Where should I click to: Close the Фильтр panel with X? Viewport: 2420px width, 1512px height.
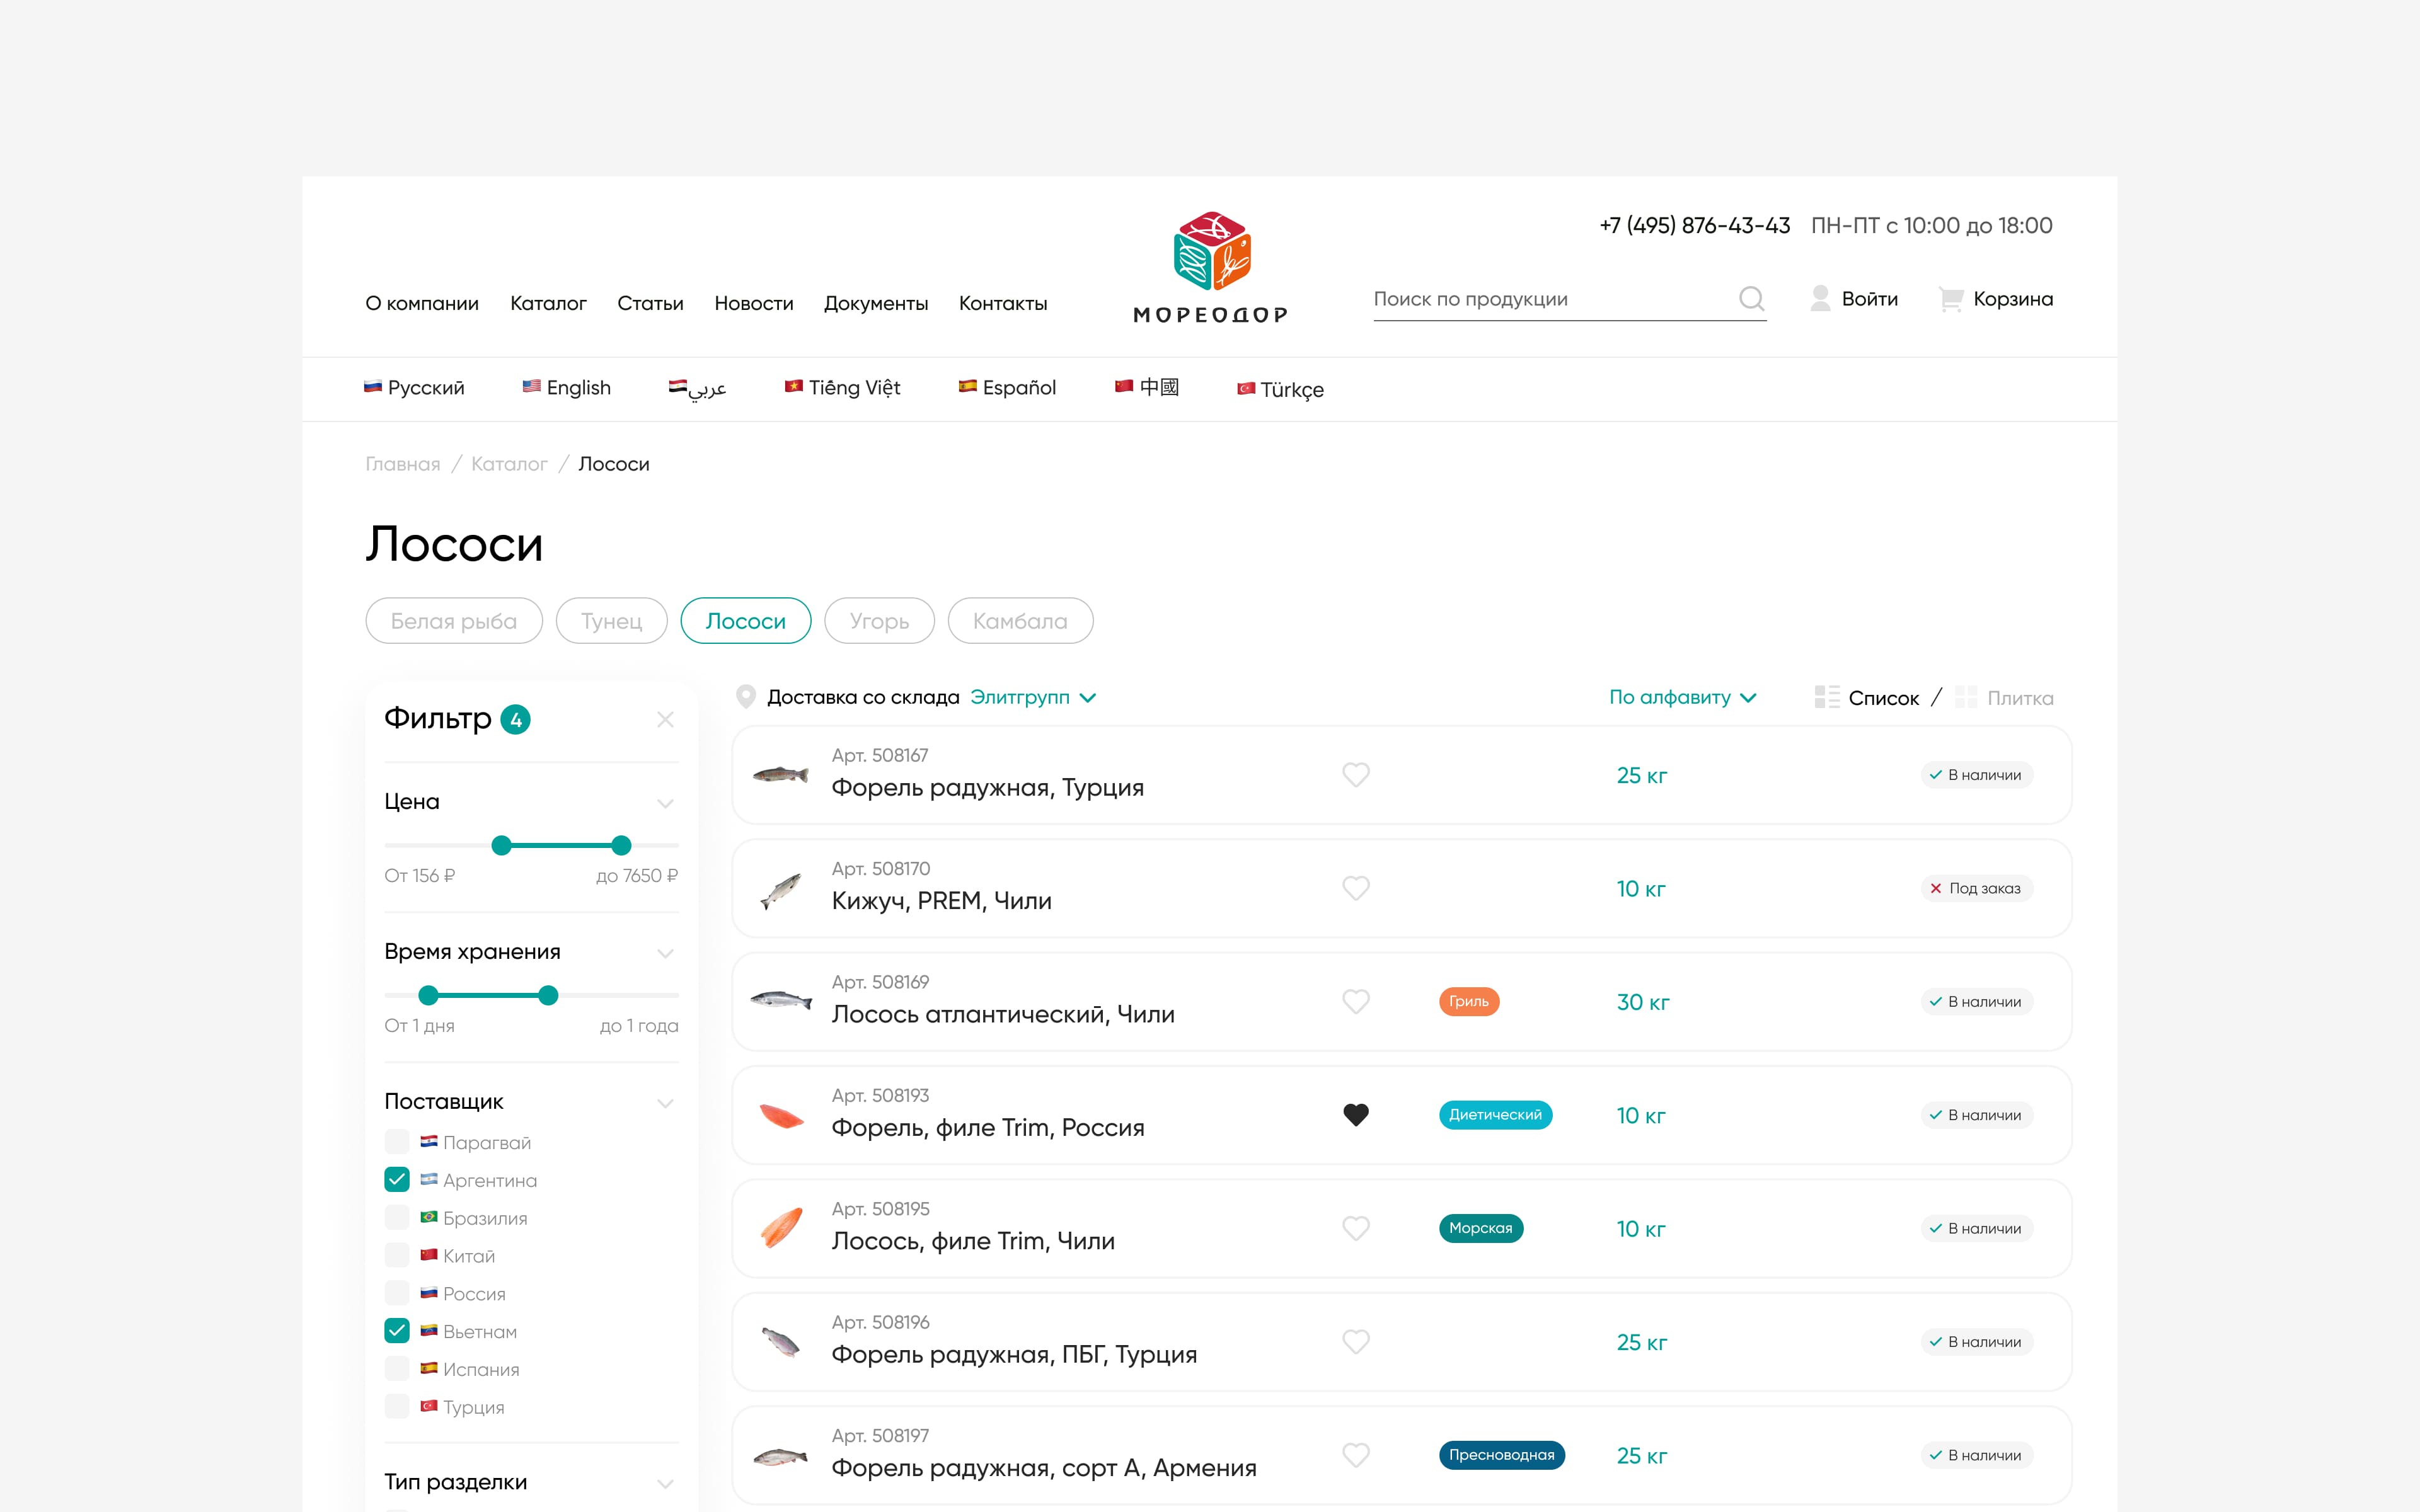pyautogui.click(x=665, y=719)
